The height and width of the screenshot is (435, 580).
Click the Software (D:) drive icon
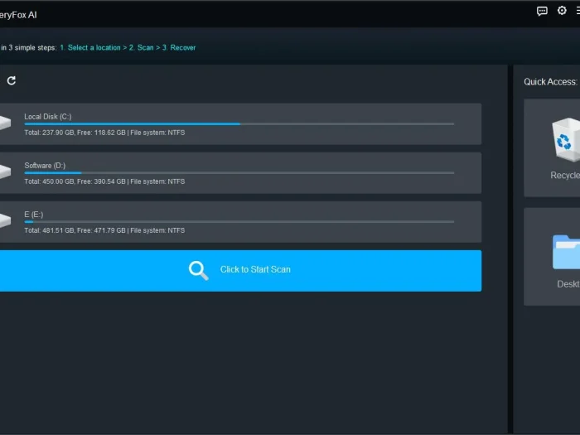coord(4,172)
